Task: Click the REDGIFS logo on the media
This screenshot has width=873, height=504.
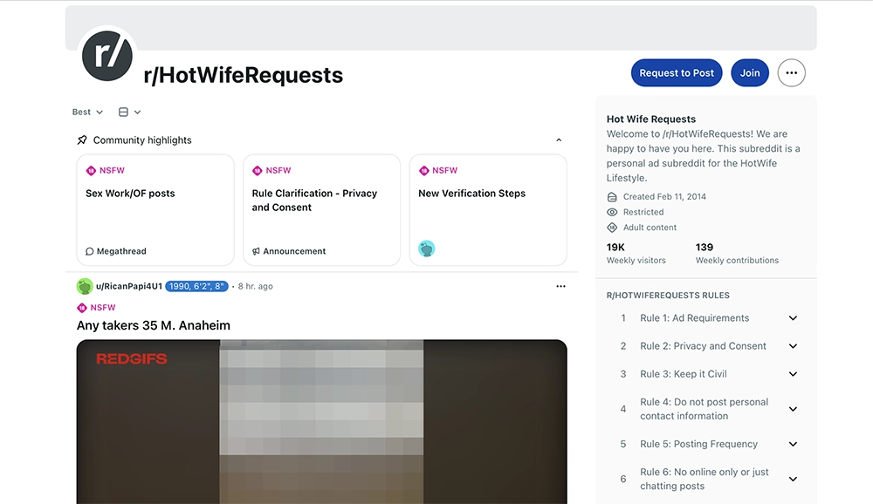Action: [x=131, y=358]
